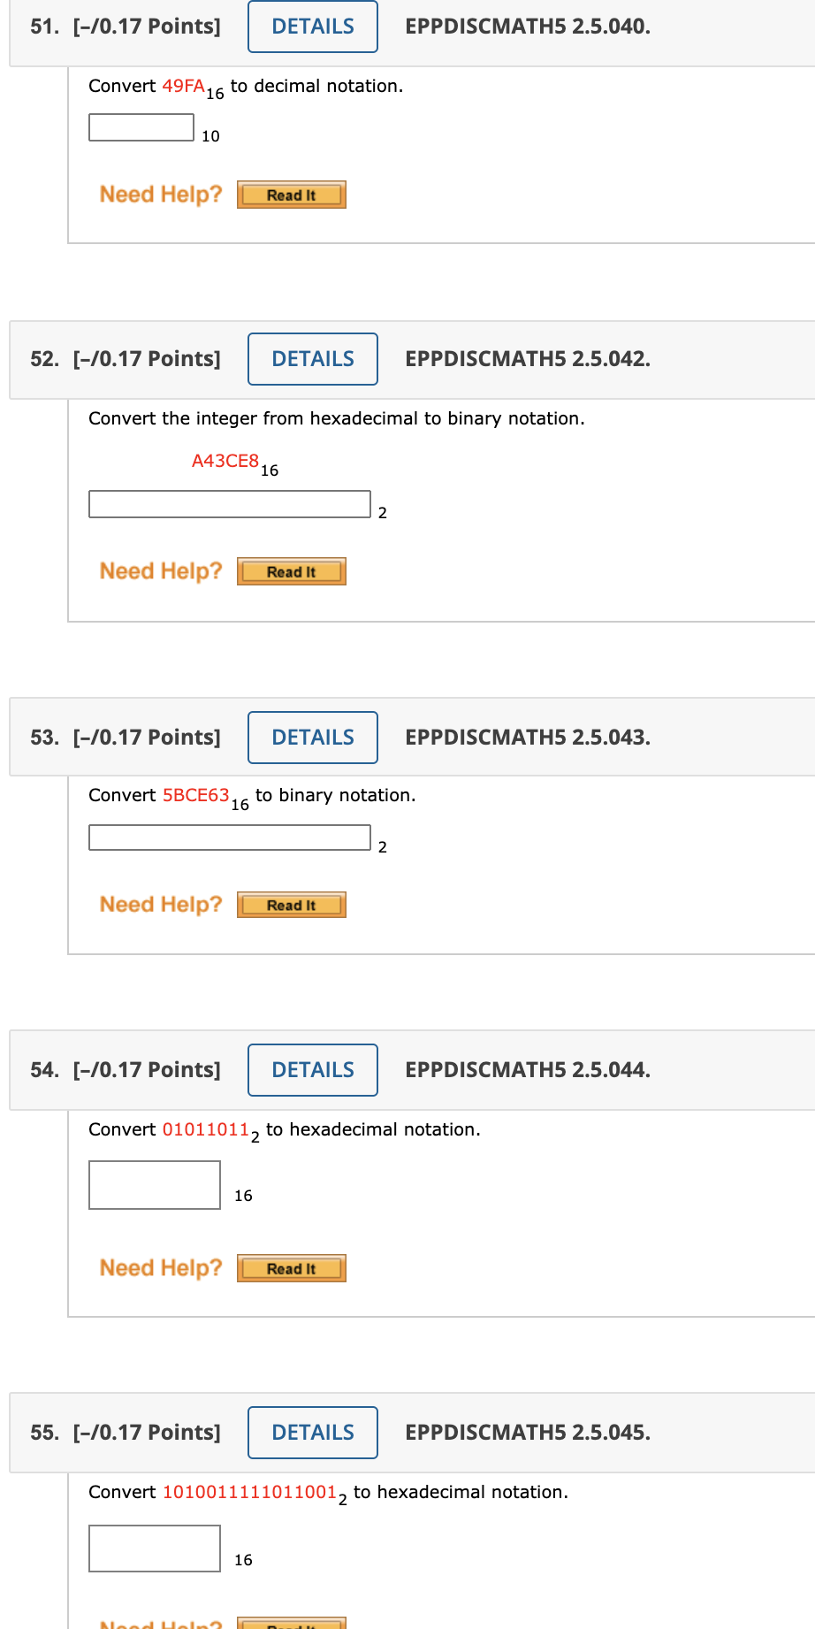The image size is (815, 1629).
Task: Click the red 1010011111011001 number text
Action: point(248,1491)
